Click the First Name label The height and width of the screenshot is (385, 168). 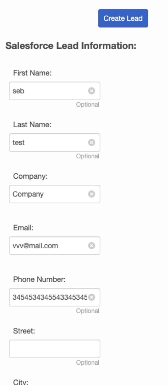pos(32,73)
